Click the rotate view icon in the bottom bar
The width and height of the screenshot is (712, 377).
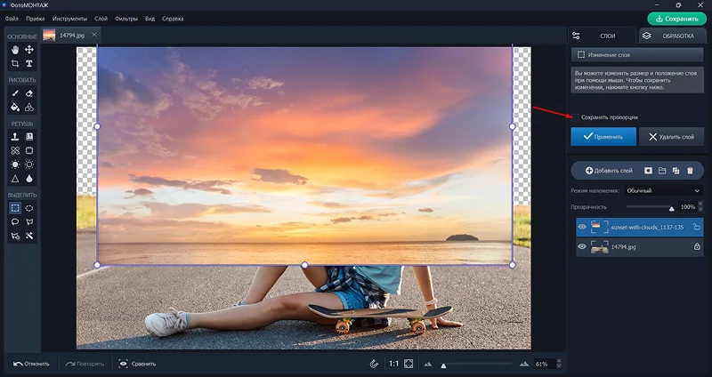click(x=374, y=364)
